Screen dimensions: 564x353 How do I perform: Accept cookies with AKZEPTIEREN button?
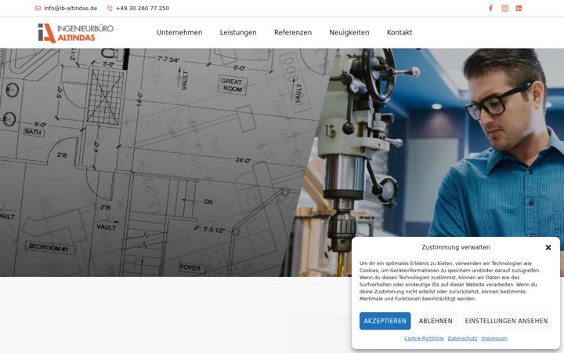pos(385,321)
